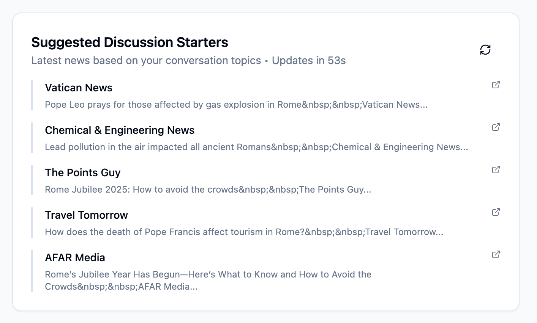Open Vatican News article in external link icon

(496, 85)
